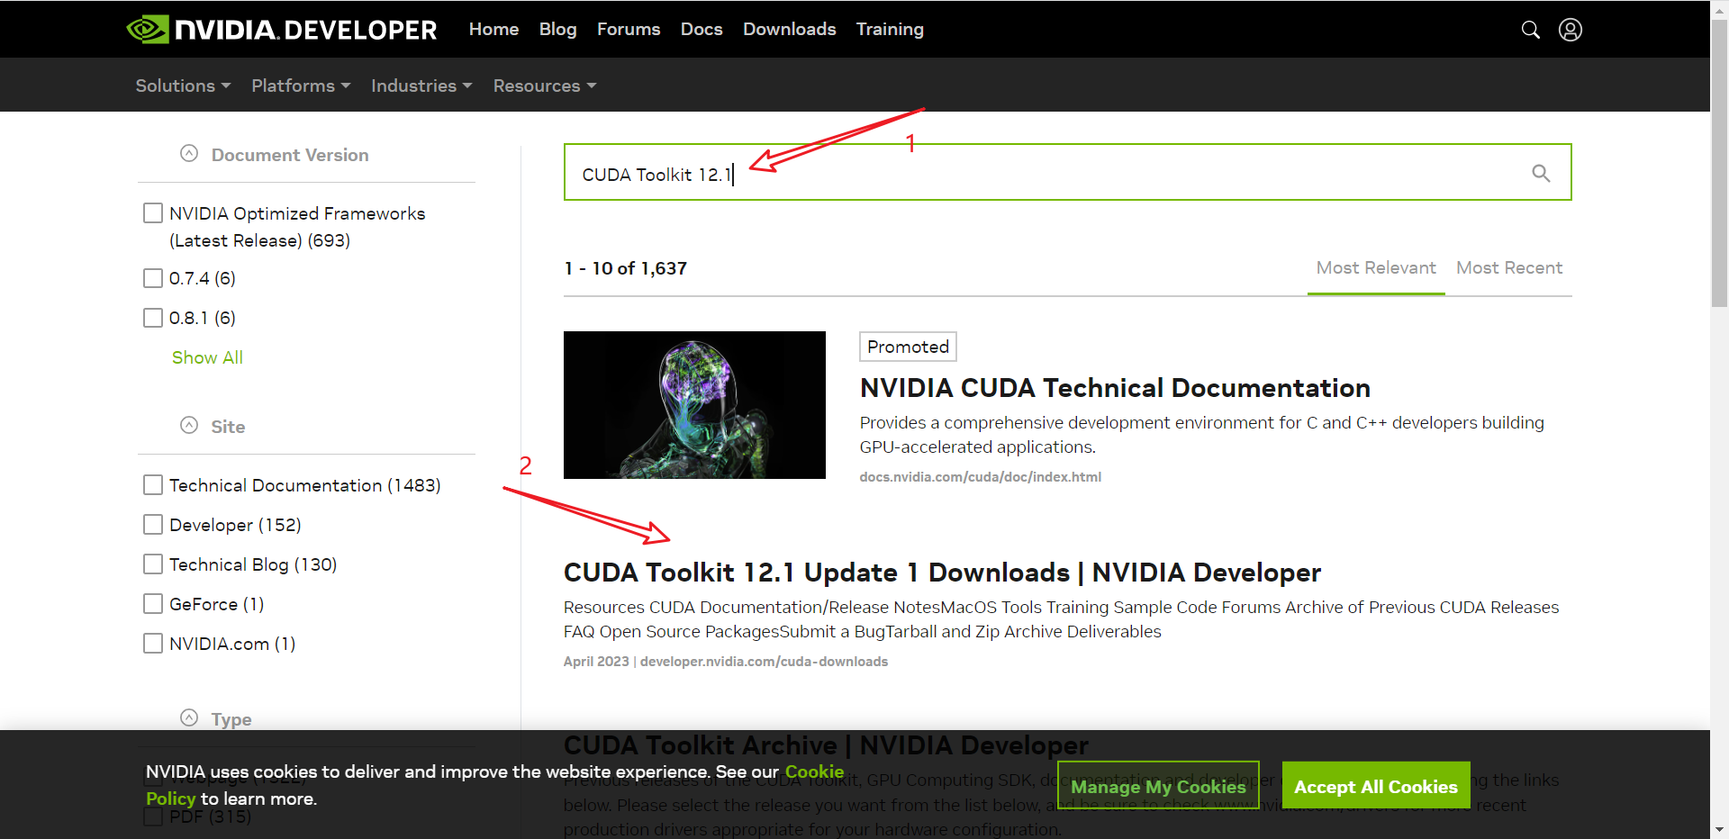Collapse the Document Version filter section
Viewport: 1729px width, 839px height.
pyautogui.click(x=189, y=154)
